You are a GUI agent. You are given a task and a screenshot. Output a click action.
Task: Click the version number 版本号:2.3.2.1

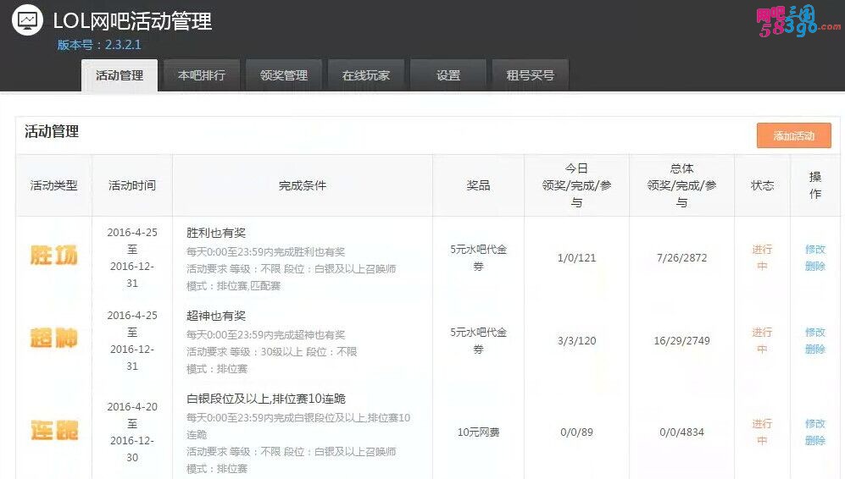(x=99, y=45)
